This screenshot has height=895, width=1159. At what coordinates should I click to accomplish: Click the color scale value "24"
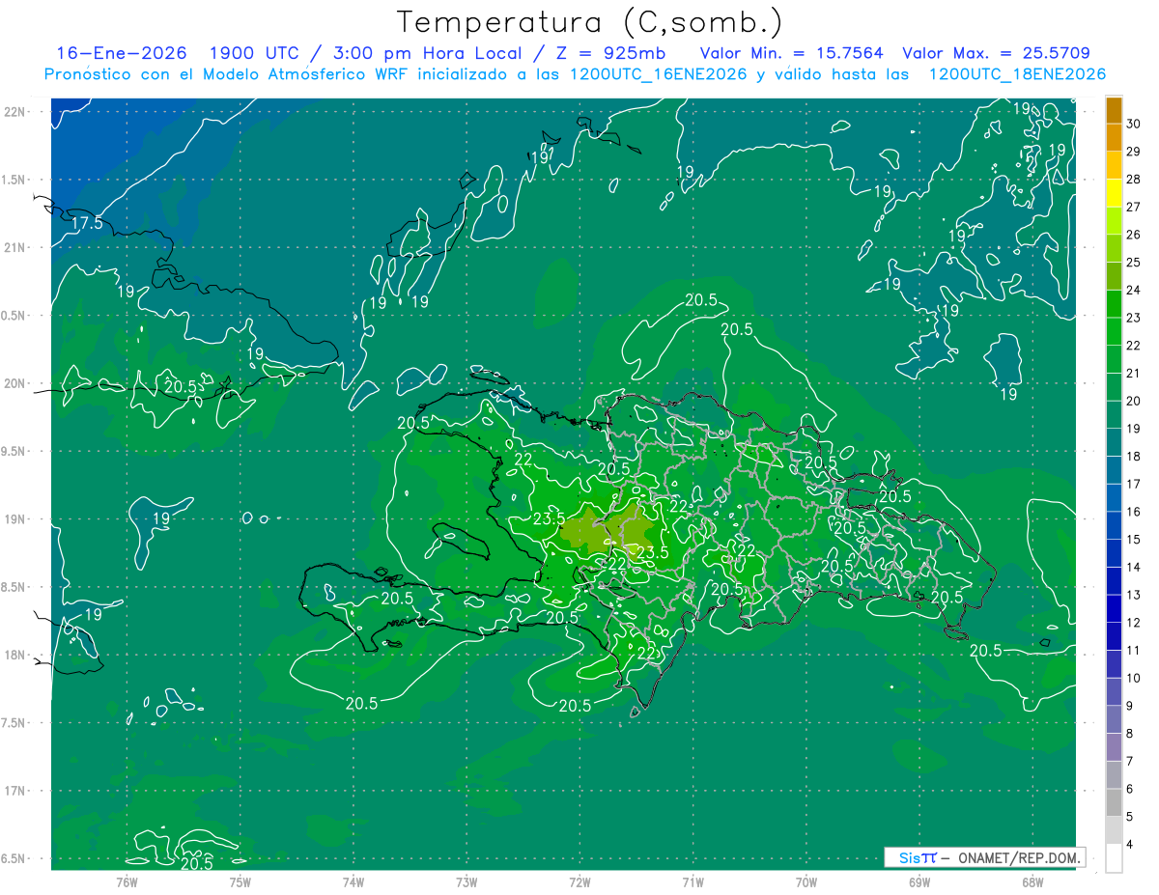[1133, 290]
